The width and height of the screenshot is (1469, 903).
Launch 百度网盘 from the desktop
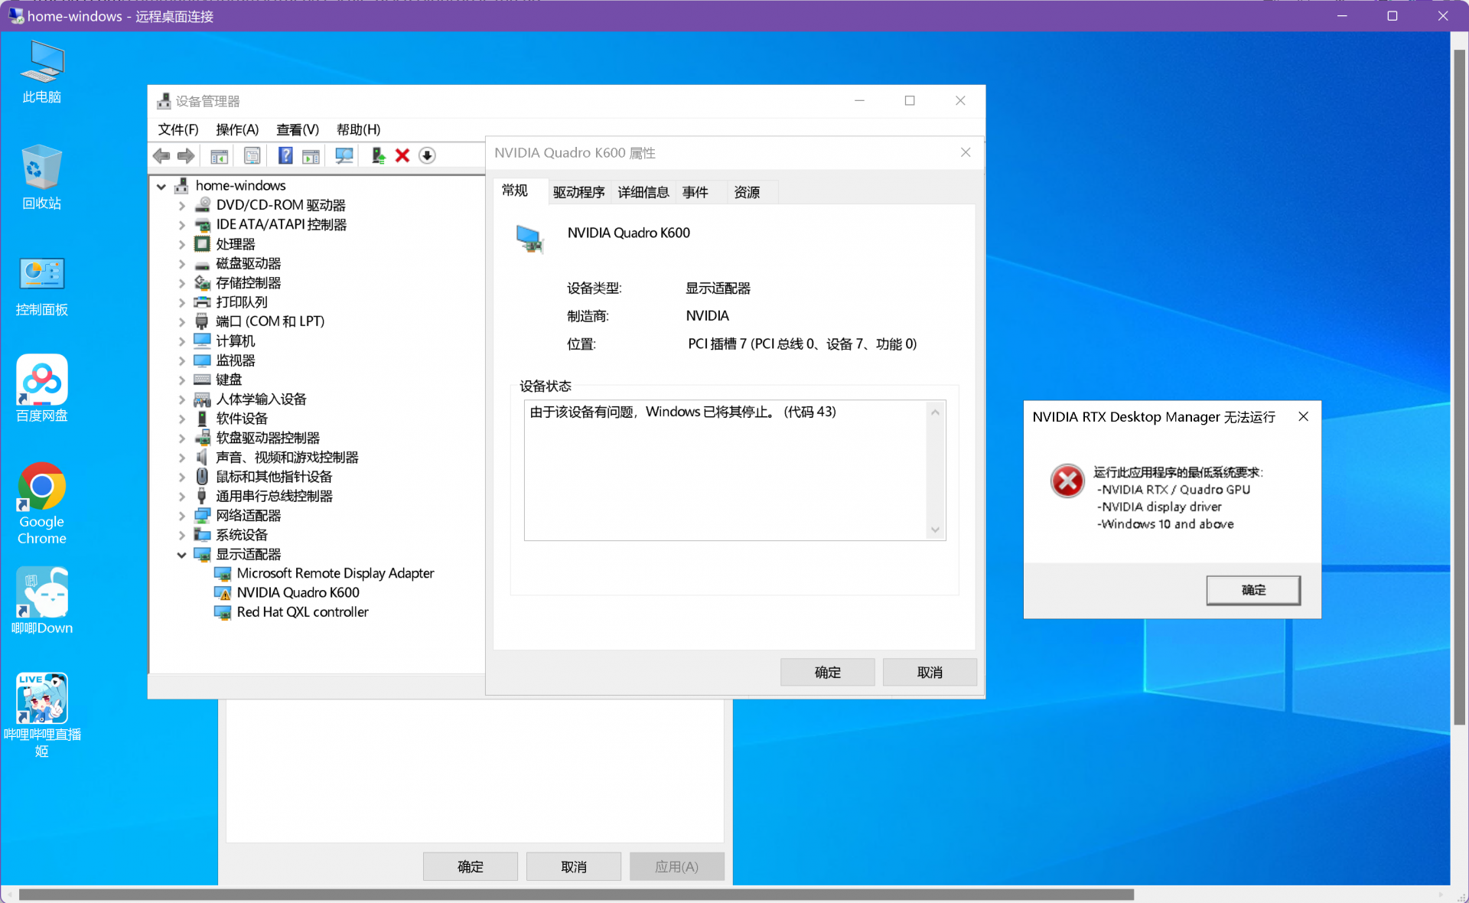pyautogui.click(x=42, y=389)
